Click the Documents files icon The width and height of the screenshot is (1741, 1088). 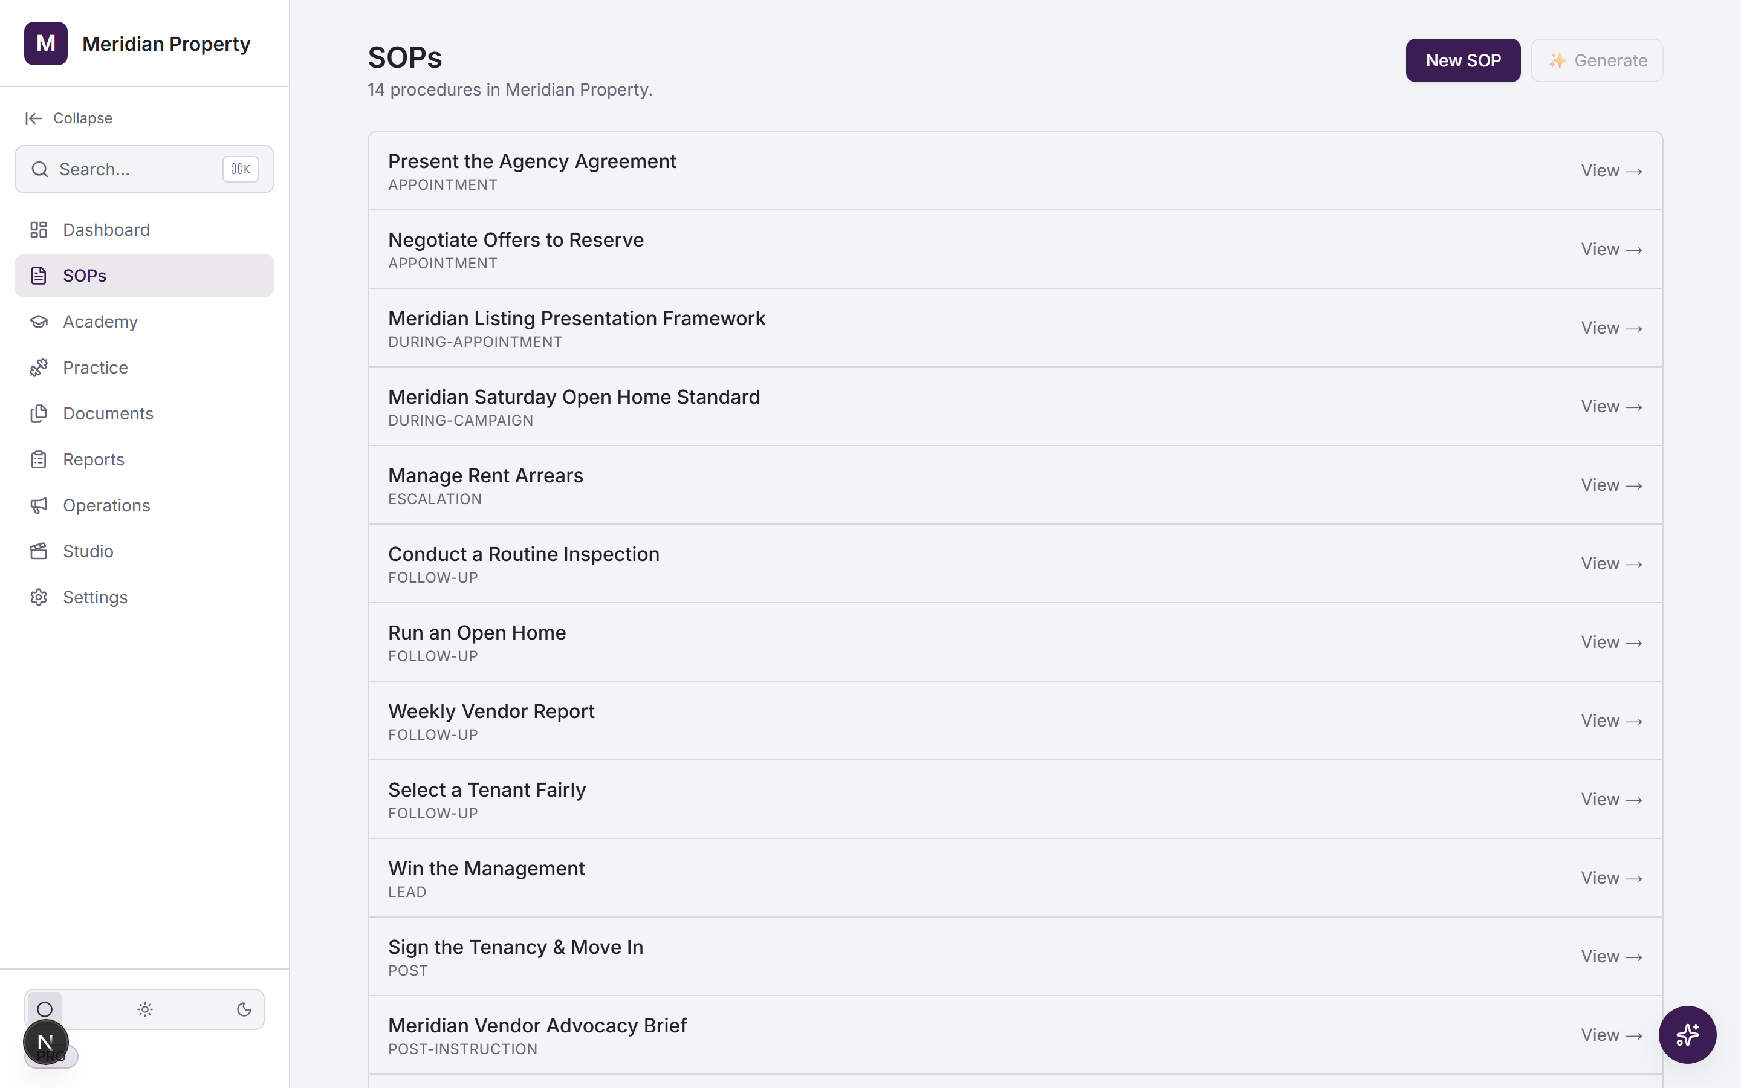[x=39, y=414]
